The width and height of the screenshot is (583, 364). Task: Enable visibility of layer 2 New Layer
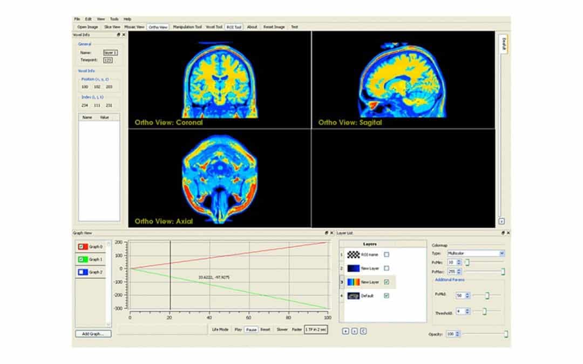[387, 268]
